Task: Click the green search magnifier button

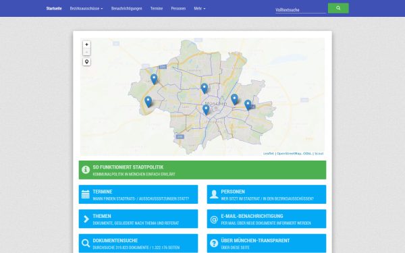Action: click(x=338, y=8)
